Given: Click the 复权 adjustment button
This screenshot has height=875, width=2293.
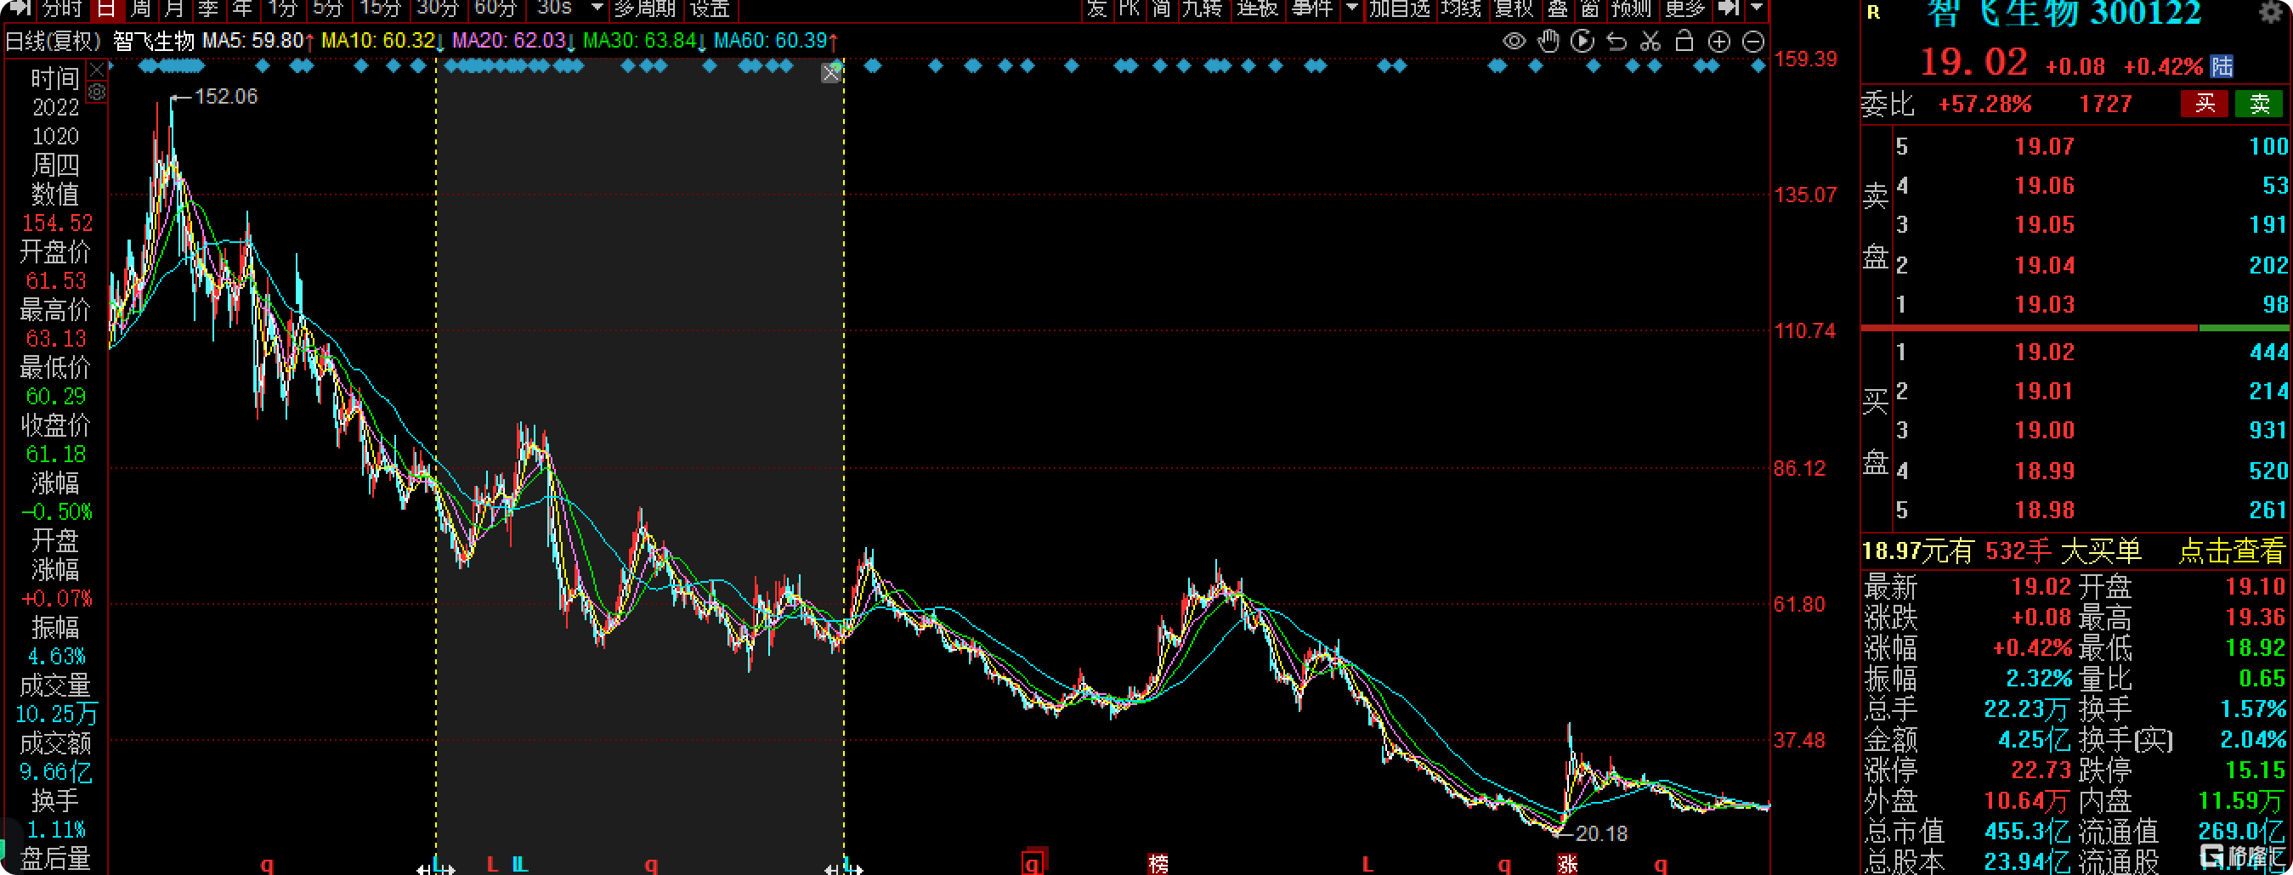Looking at the screenshot, I should tap(1514, 8).
